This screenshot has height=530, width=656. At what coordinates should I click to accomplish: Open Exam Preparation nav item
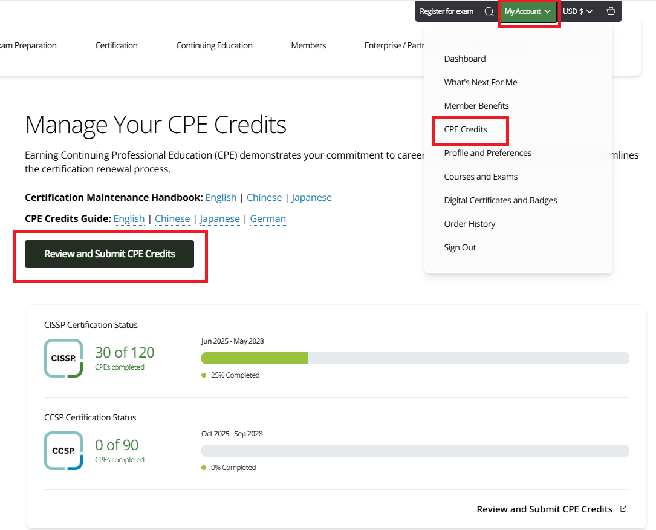pyautogui.click(x=28, y=45)
